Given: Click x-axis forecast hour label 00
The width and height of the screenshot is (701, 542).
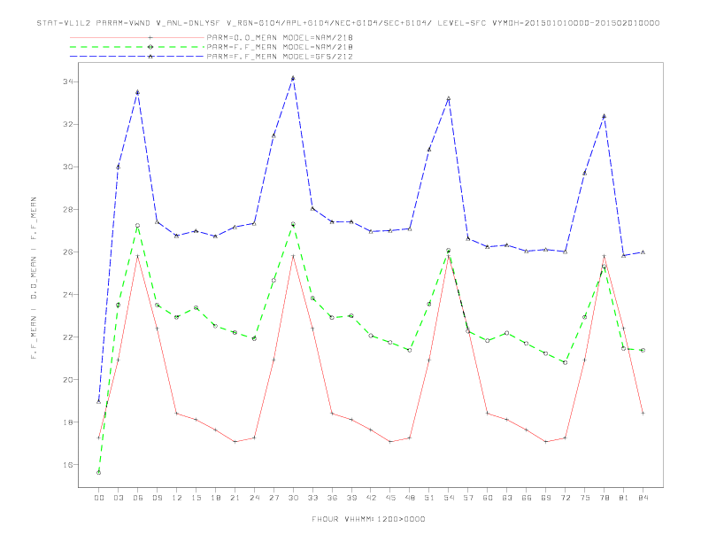Looking at the screenshot, I should click(99, 498).
